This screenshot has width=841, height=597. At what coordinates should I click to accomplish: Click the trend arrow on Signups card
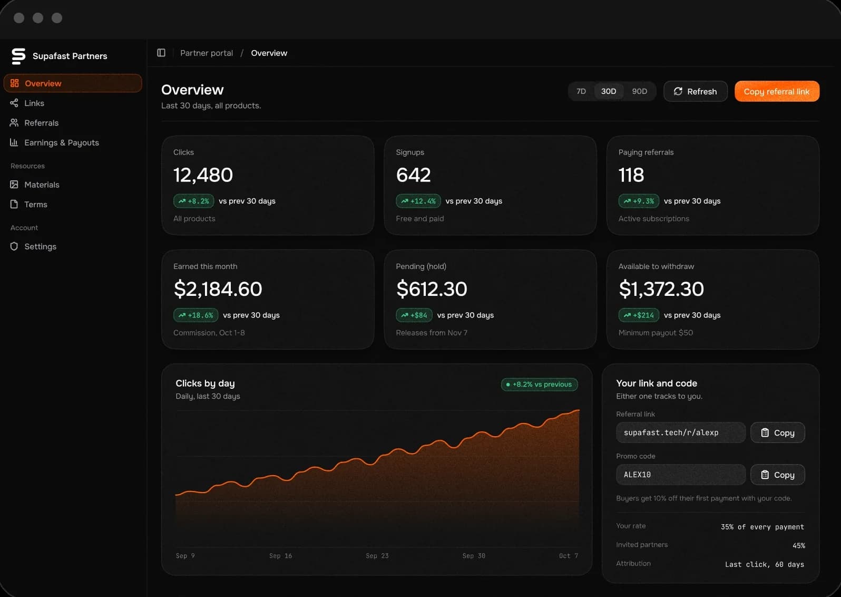pos(405,201)
